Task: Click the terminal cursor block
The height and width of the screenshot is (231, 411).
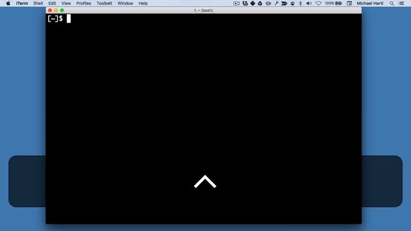Action: (69, 19)
